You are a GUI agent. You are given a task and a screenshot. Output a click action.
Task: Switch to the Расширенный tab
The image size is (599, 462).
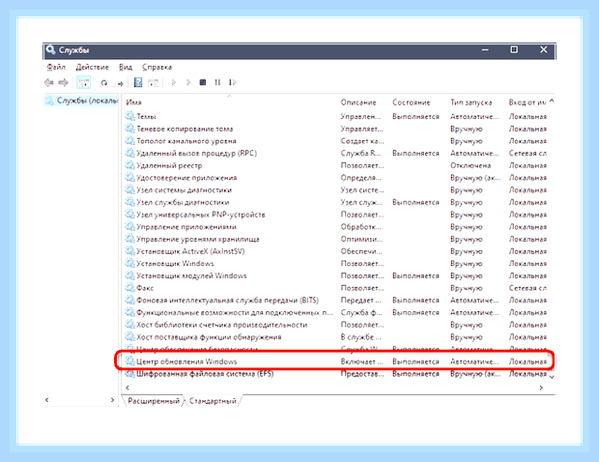pyautogui.click(x=154, y=401)
